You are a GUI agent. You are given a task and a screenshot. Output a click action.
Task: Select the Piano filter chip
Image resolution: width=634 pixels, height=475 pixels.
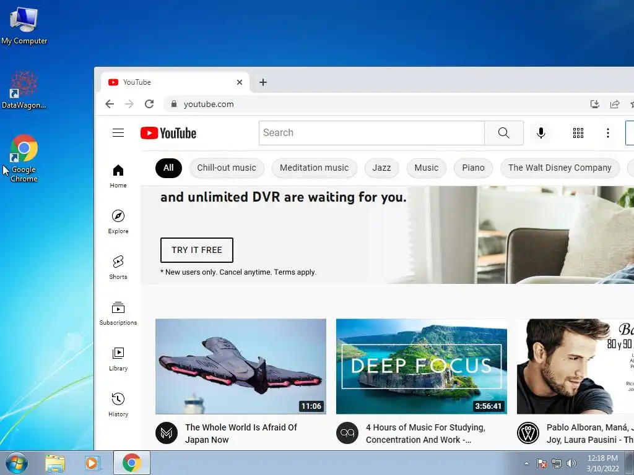[473, 168]
